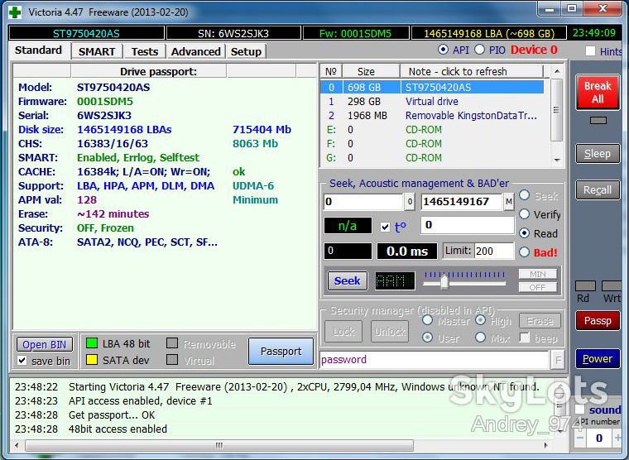Click the small indicator below Break All
Image resolution: width=629 pixels, height=460 pixels.
point(598,120)
